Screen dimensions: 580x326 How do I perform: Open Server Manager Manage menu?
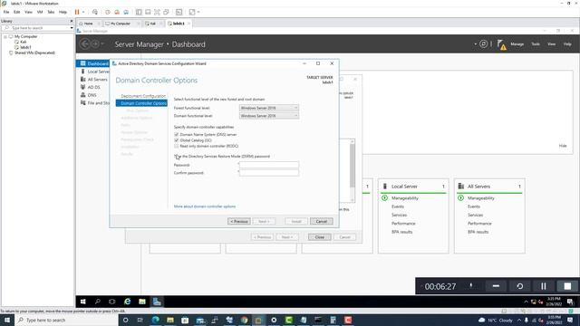[517, 44]
